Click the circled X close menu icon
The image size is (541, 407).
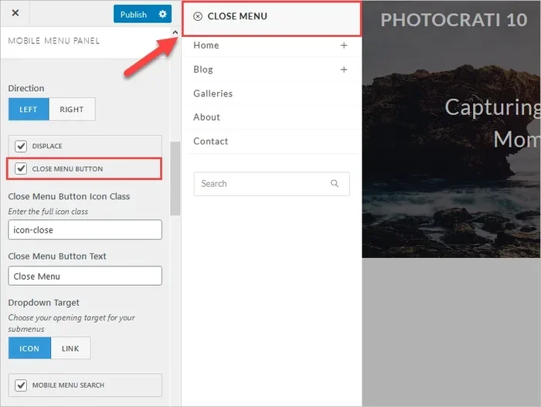tap(198, 16)
